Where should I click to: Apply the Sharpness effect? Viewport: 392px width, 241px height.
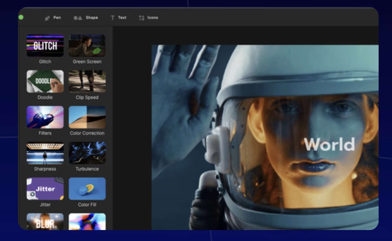pyautogui.click(x=45, y=153)
